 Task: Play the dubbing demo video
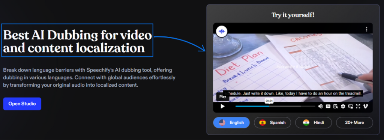pyautogui.click(x=222, y=107)
